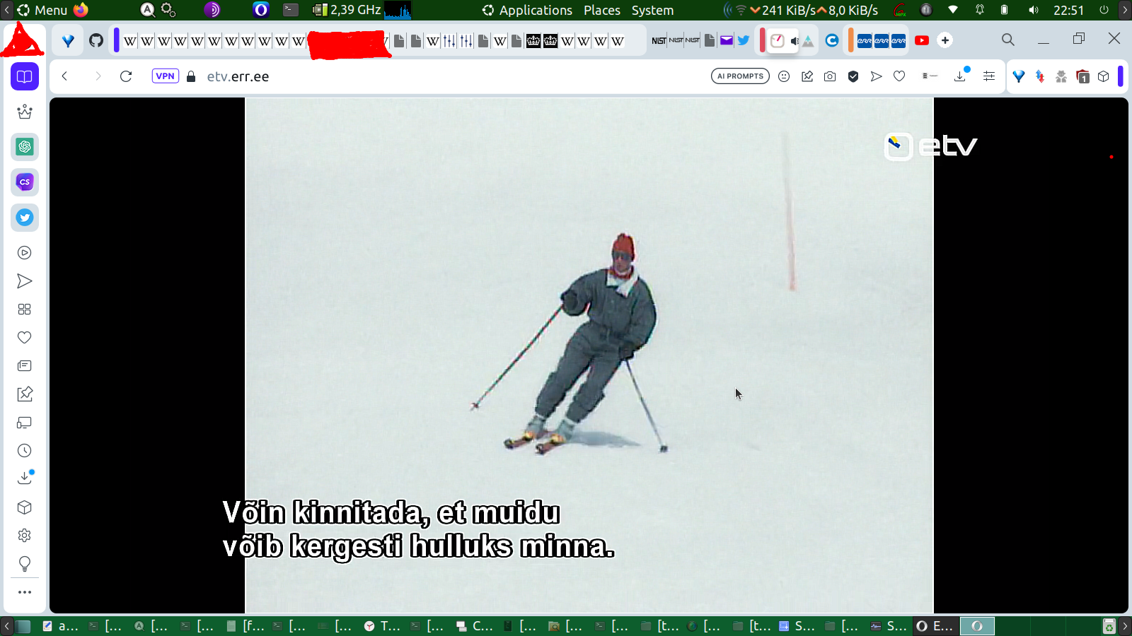
Task: Click the ETV logo on the video
Action: click(931, 146)
